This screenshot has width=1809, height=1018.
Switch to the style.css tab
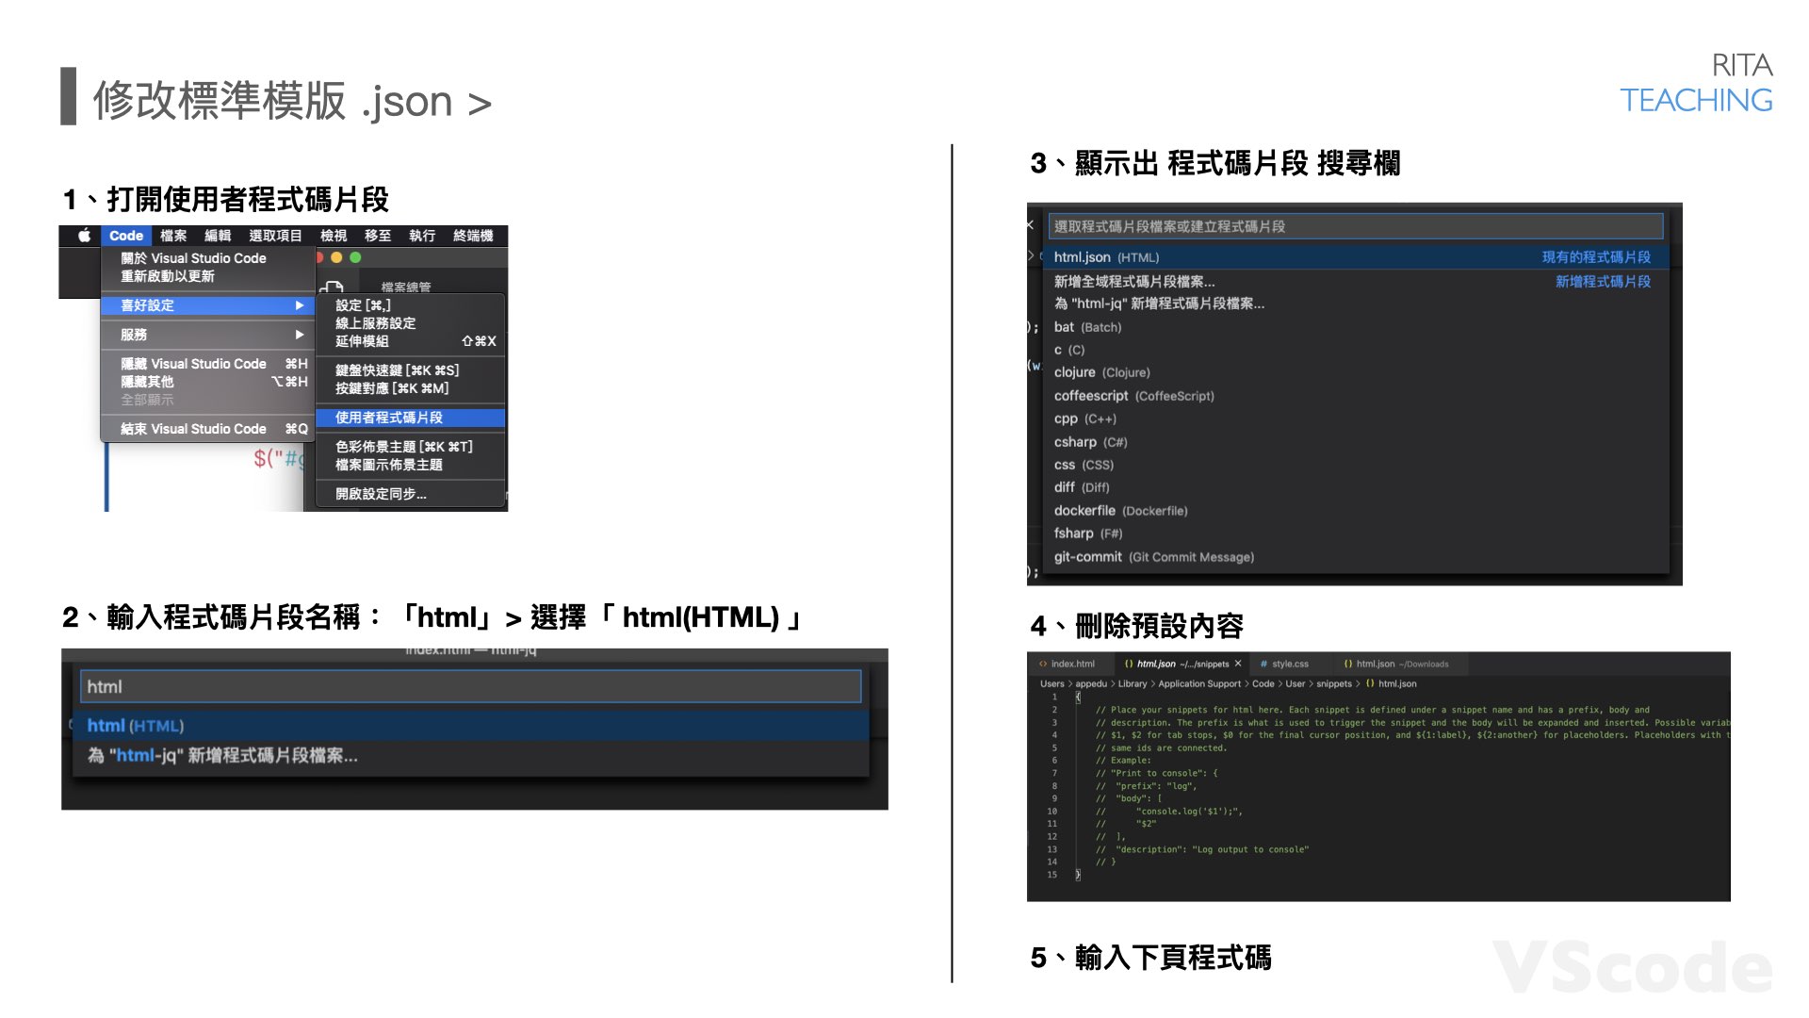pos(1291,664)
